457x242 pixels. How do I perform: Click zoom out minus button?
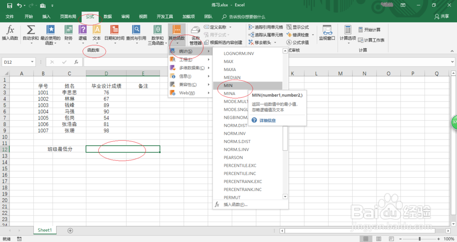401,239
